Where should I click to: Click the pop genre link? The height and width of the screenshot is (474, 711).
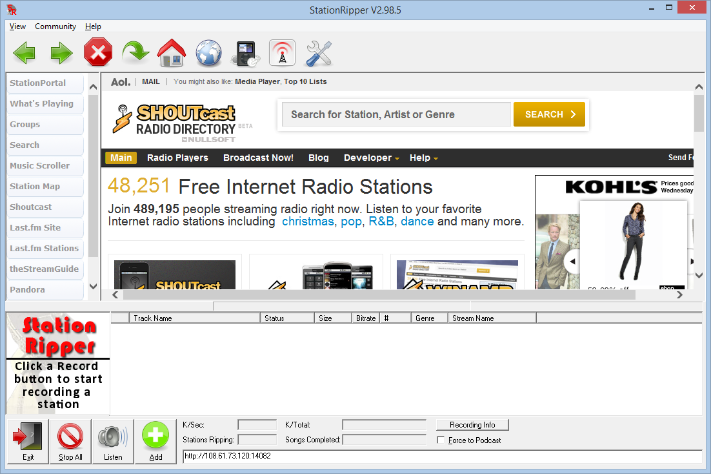352,222
